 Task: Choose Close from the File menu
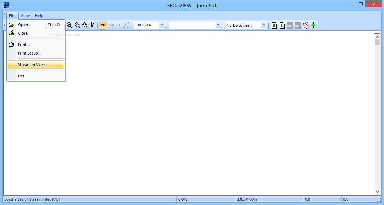(36, 33)
